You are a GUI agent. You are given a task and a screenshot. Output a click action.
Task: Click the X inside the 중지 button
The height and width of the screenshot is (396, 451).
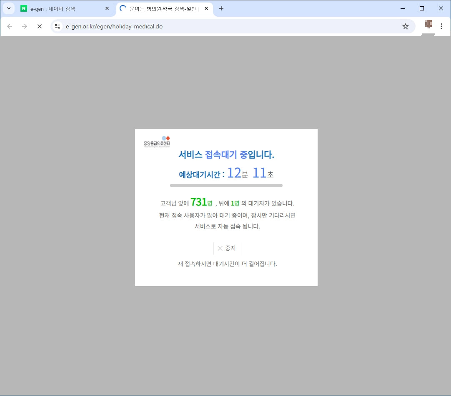(x=220, y=248)
